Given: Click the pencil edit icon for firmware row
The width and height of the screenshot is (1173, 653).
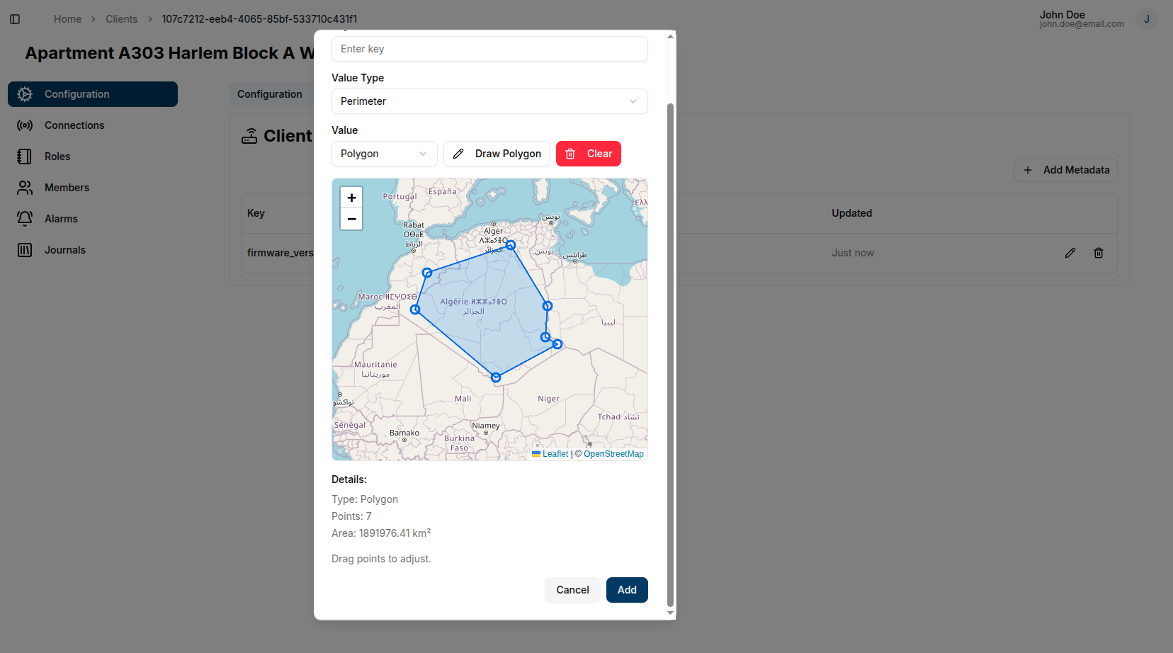Looking at the screenshot, I should click(1070, 253).
